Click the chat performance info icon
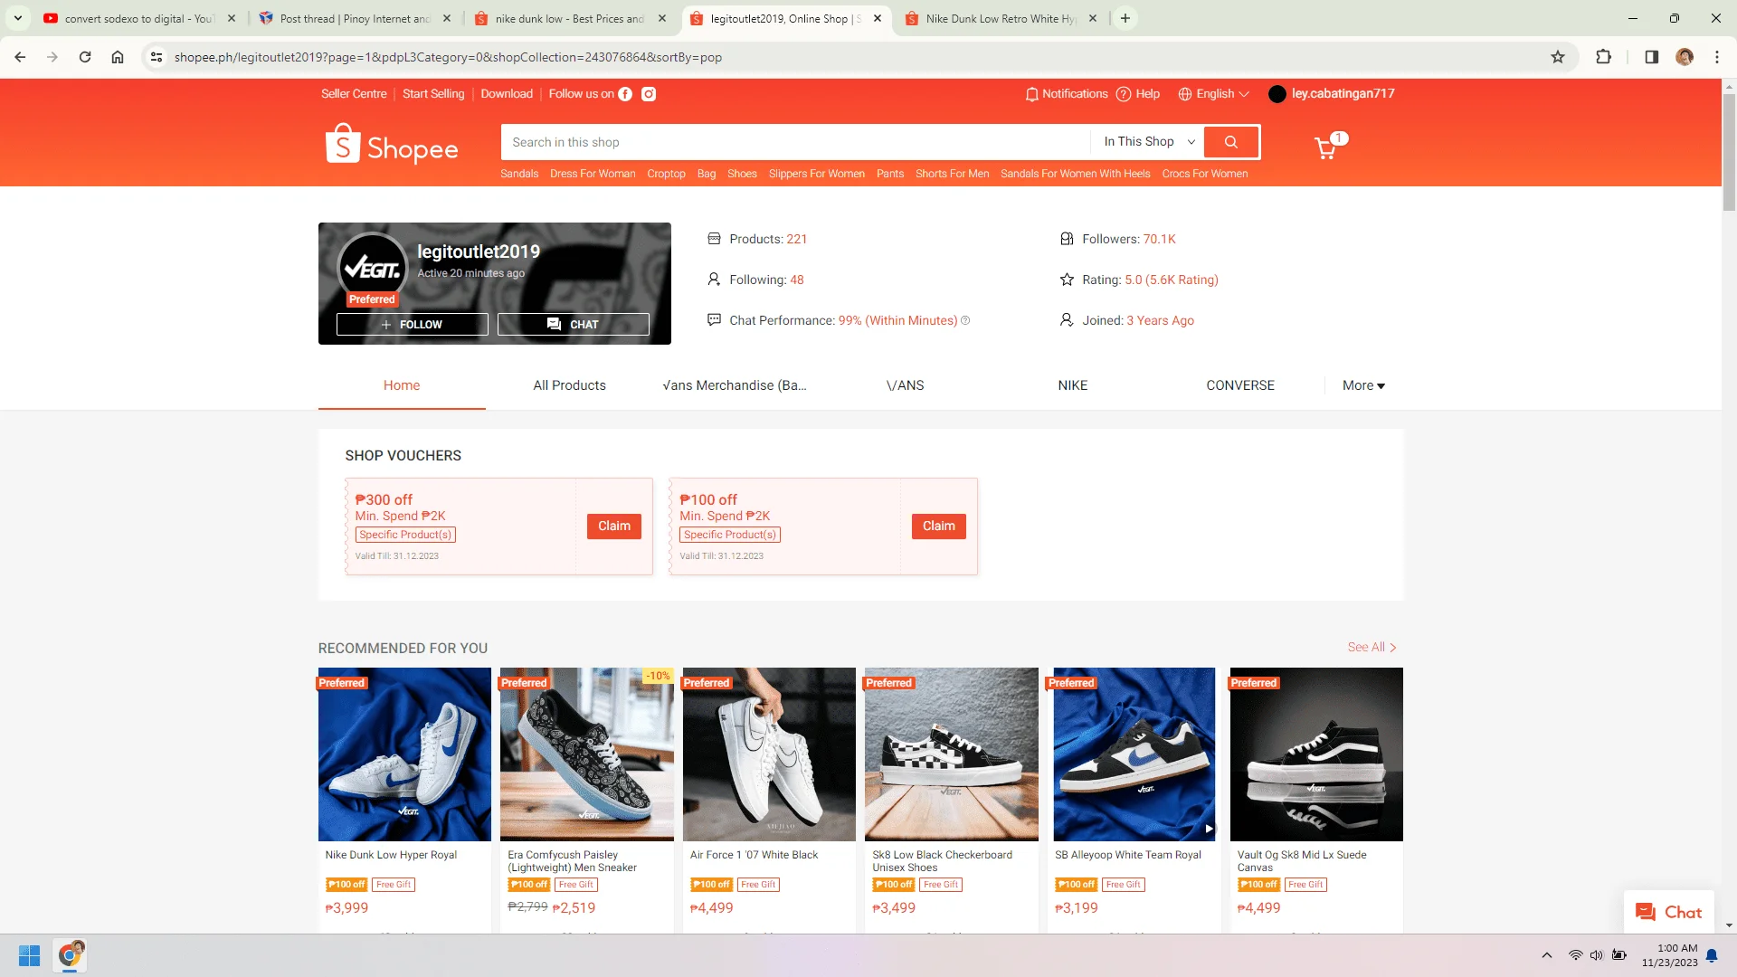1737x977 pixels. 965,320
